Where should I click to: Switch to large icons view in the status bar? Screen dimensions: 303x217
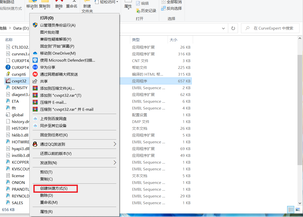(x=297, y=209)
